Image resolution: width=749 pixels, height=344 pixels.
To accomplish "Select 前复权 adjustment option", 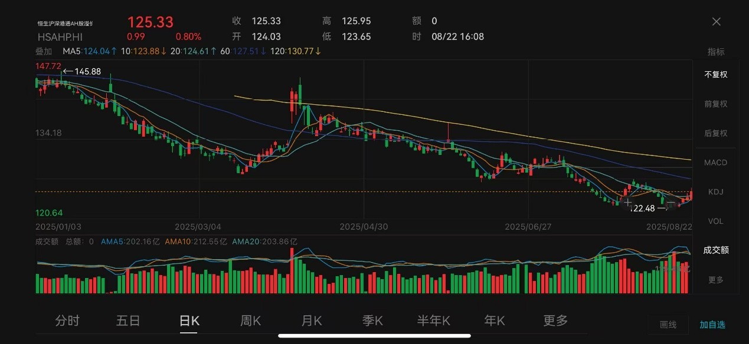I will coord(715,104).
